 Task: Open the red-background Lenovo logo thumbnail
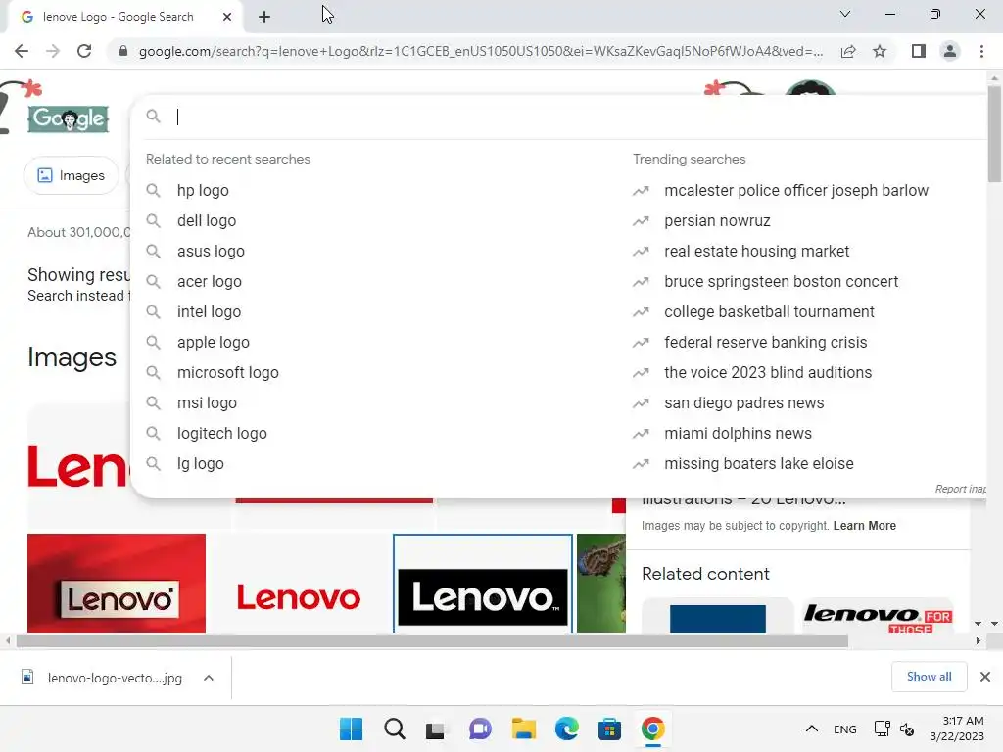click(x=117, y=584)
